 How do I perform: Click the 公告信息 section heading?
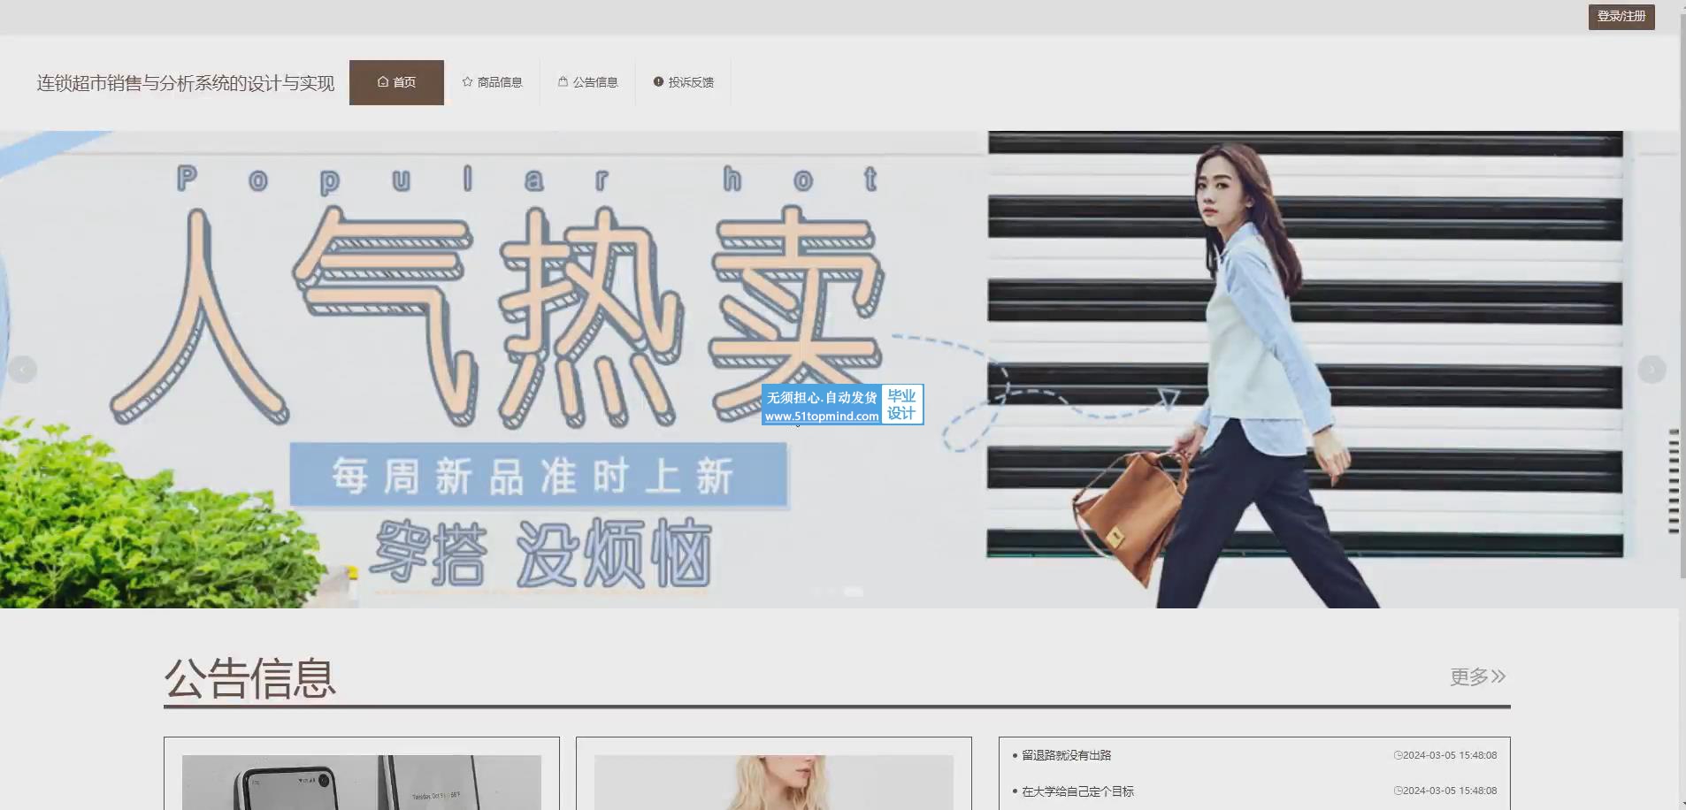250,678
